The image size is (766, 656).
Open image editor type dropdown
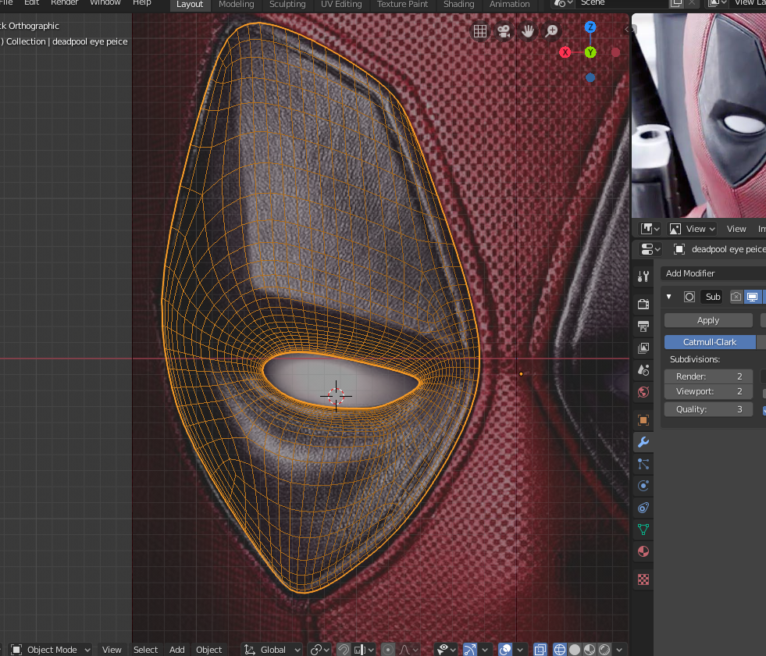click(650, 229)
